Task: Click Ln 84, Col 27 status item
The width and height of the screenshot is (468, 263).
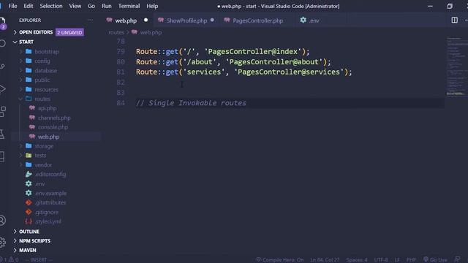Action: point(325,260)
